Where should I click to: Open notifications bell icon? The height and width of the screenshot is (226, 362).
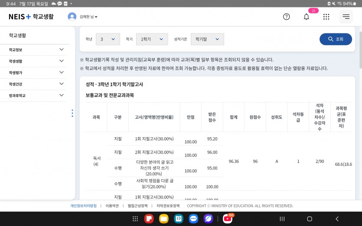307,16
